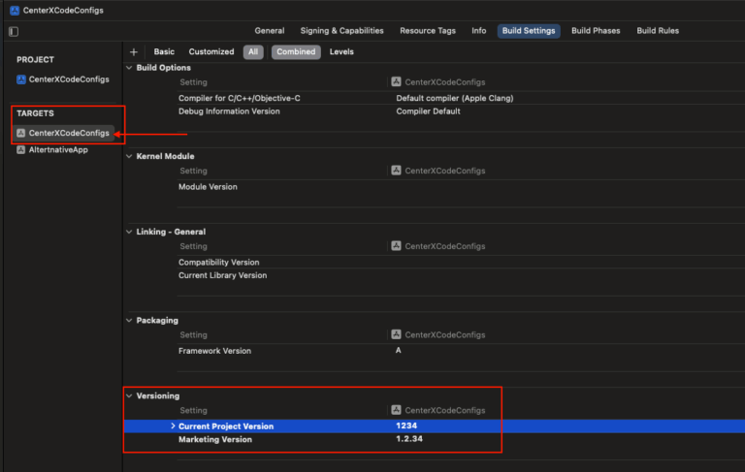Collapse the Versioning section
The height and width of the screenshot is (472, 745).
129,395
